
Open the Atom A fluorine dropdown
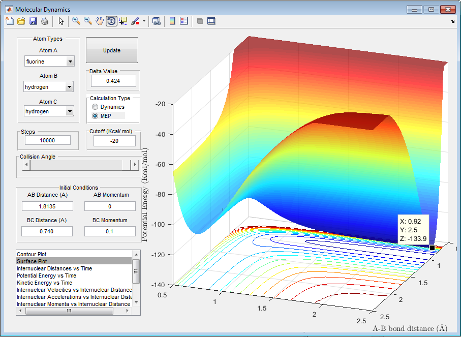(70, 62)
